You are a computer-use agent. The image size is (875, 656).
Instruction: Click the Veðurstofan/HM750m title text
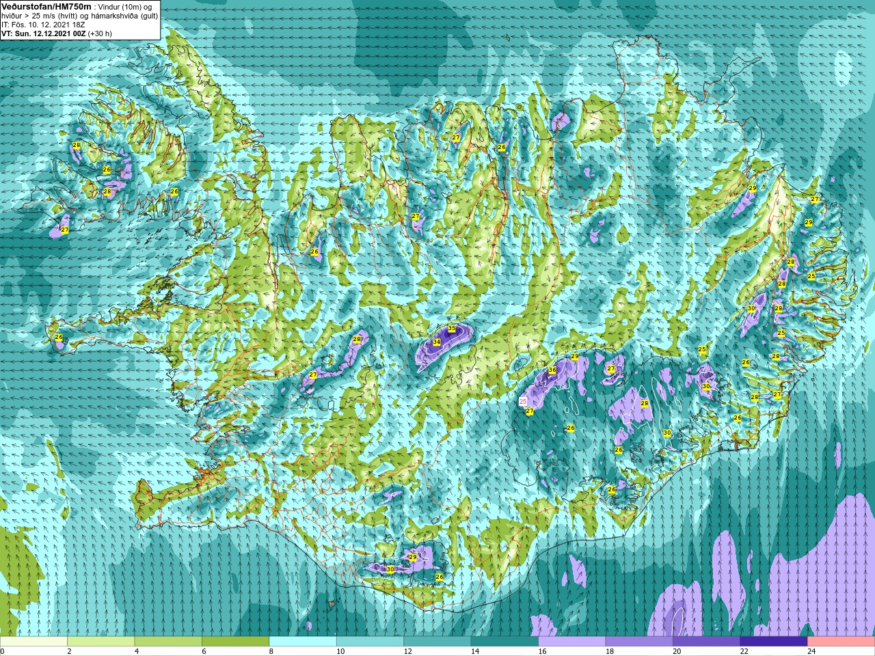pos(46,6)
